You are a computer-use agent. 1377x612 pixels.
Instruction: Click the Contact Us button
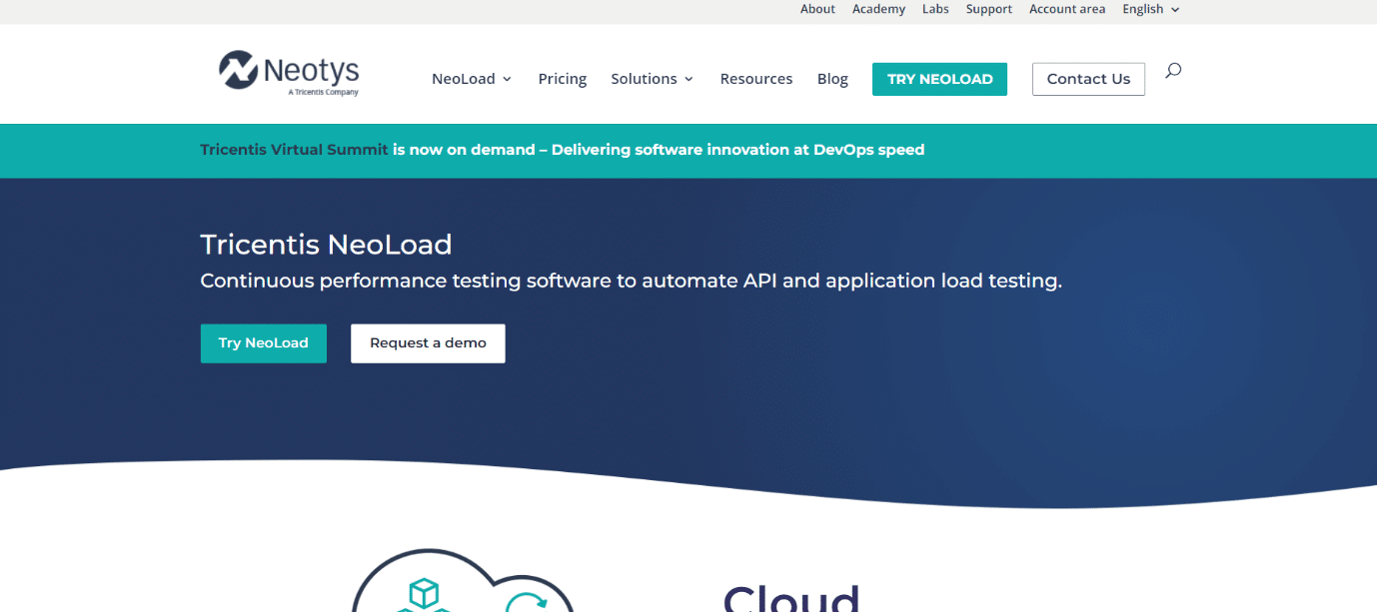[1088, 79]
